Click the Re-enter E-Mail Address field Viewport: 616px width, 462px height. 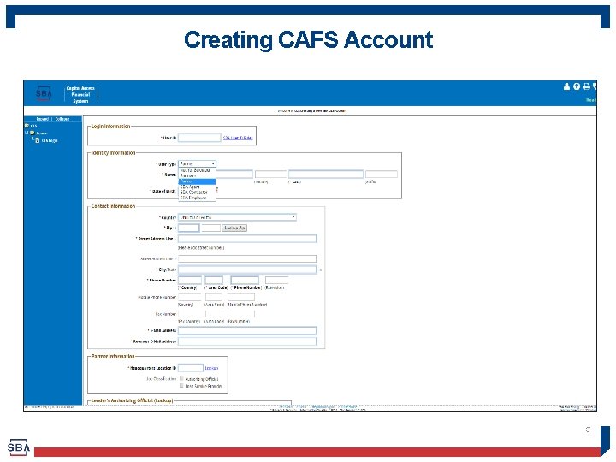click(x=247, y=341)
